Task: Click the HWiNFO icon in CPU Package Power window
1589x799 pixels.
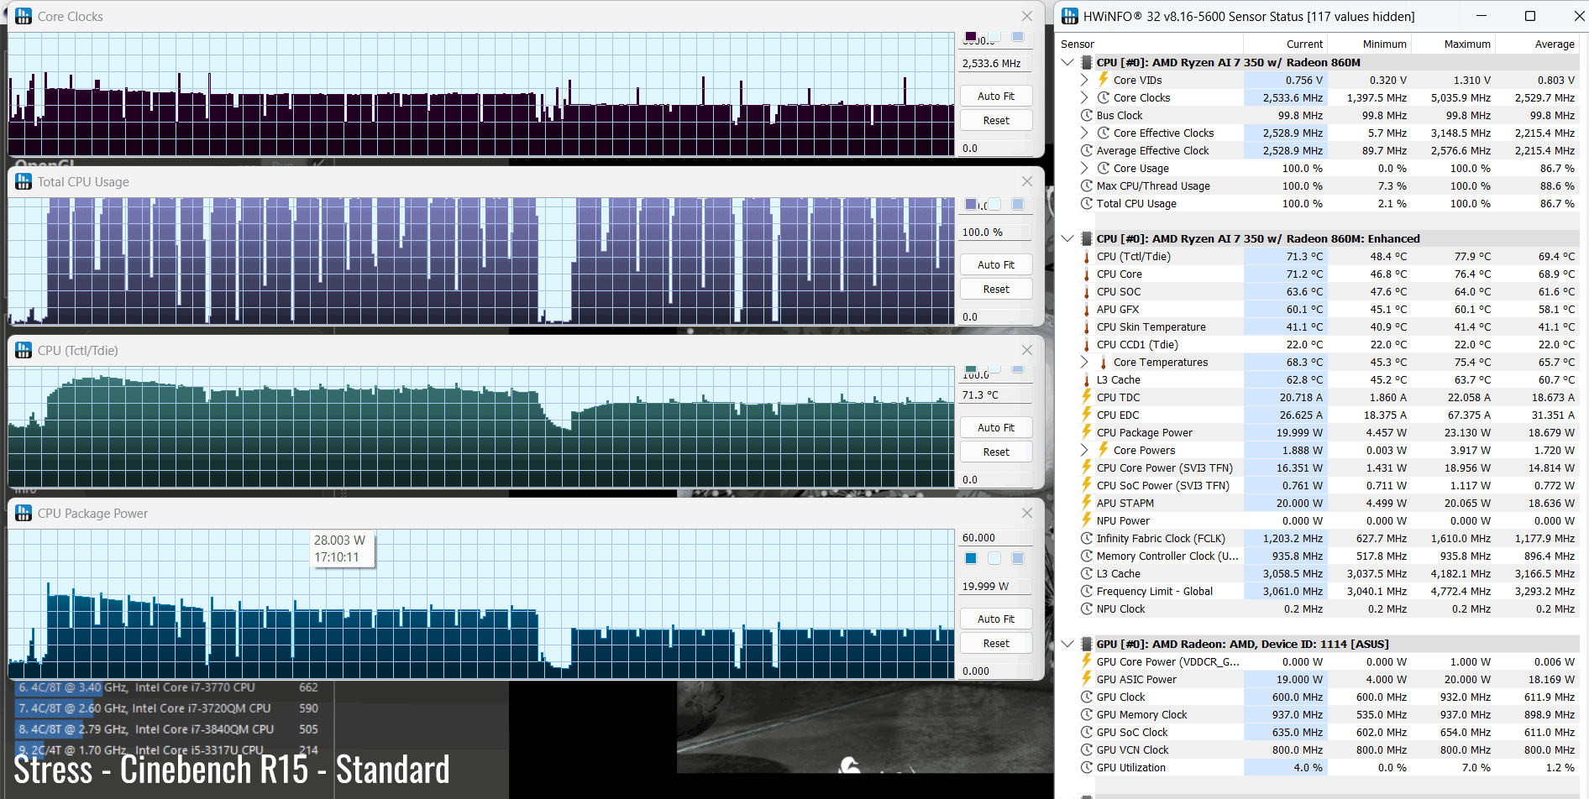Action: [24, 513]
